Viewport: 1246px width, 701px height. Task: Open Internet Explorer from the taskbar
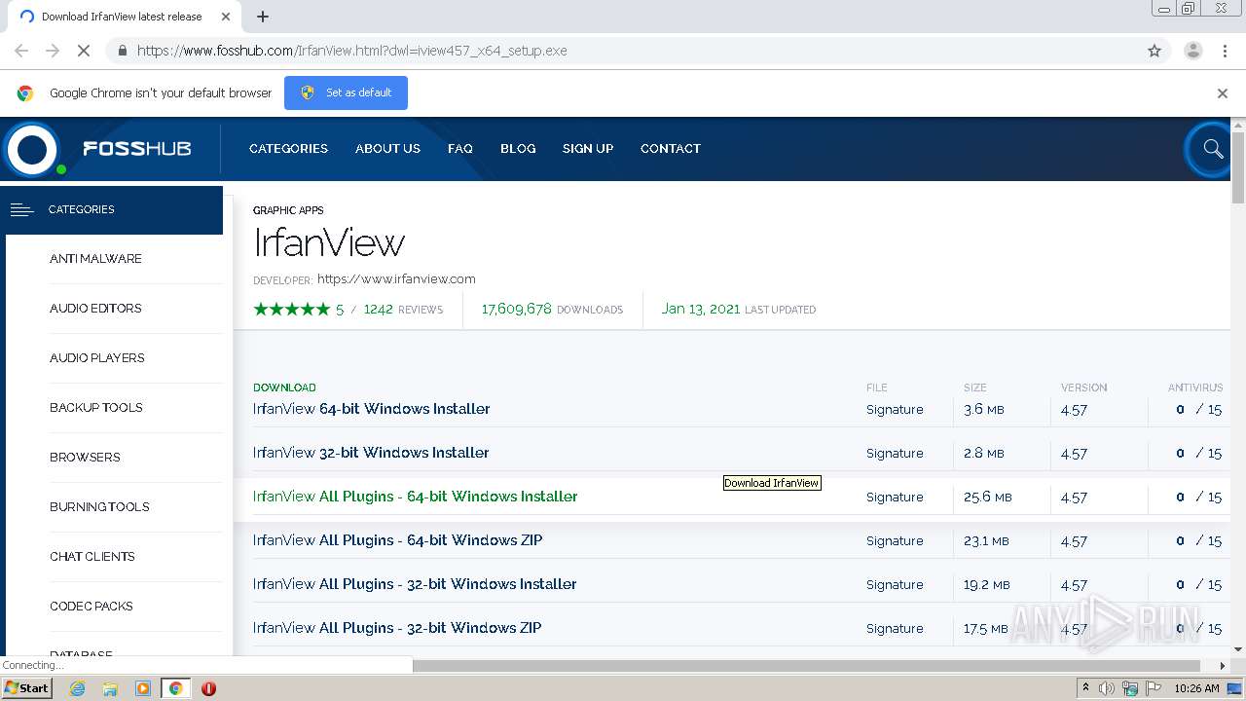[77, 688]
